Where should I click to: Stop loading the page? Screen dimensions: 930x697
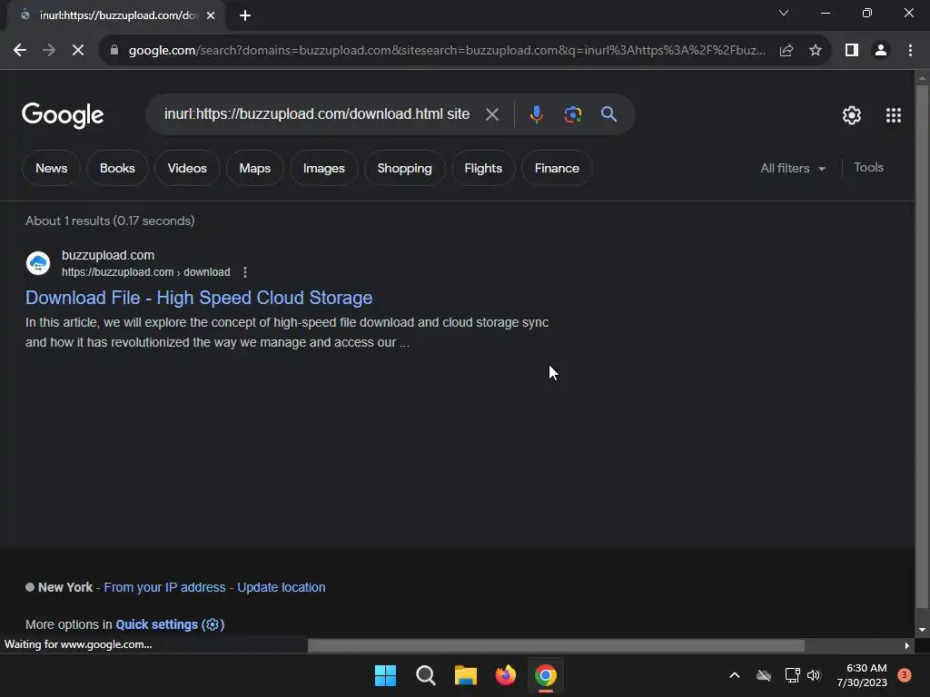78,51
